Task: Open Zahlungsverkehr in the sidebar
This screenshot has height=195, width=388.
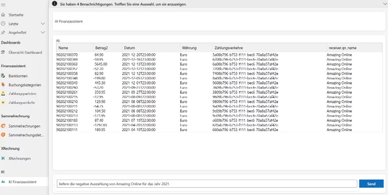Action: [x=22, y=102]
